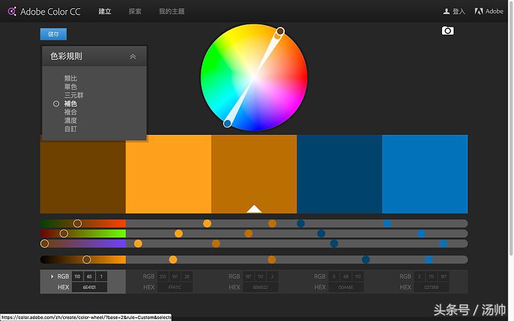Screen dimensions: 514x321
Task: Collapse the 色彩規則 panel with double chevron
Action: (133, 56)
